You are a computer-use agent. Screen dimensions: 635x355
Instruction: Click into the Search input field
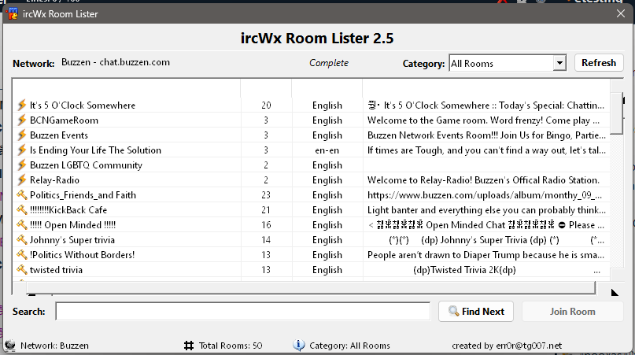pos(242,311)
